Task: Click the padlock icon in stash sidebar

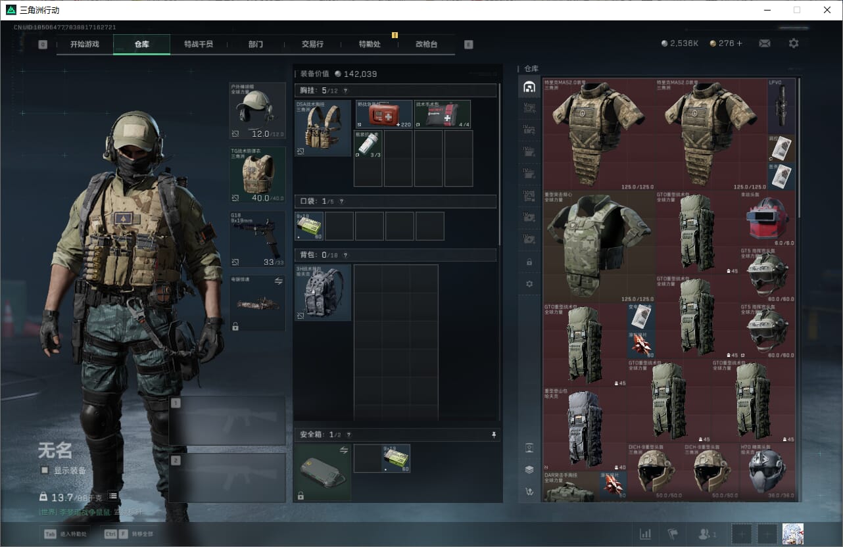Action: [529, 262]
